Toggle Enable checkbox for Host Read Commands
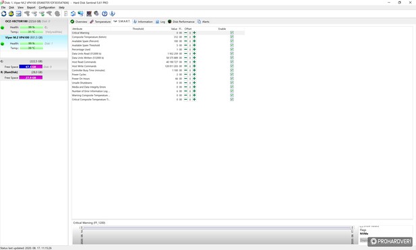This screenshot has height=250, width=416. 232,62
